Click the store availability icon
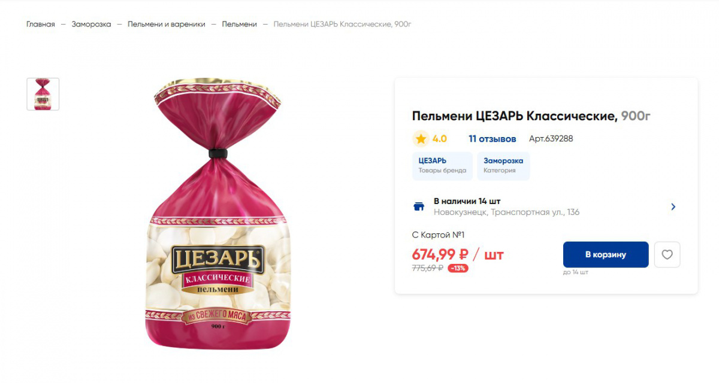Screen dimensions: 719x383 click(x=419, y=206)
